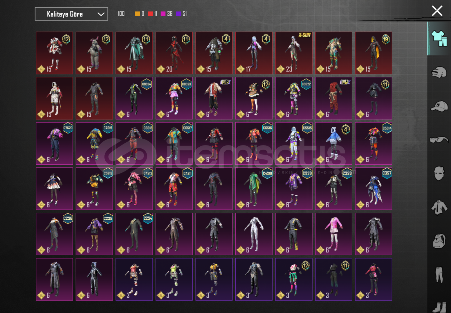Image resolution: width=451 pixels, height=313 pixels.
Task: Choose the quality 3 outfit with 12 badge
Action: (294, 279)
